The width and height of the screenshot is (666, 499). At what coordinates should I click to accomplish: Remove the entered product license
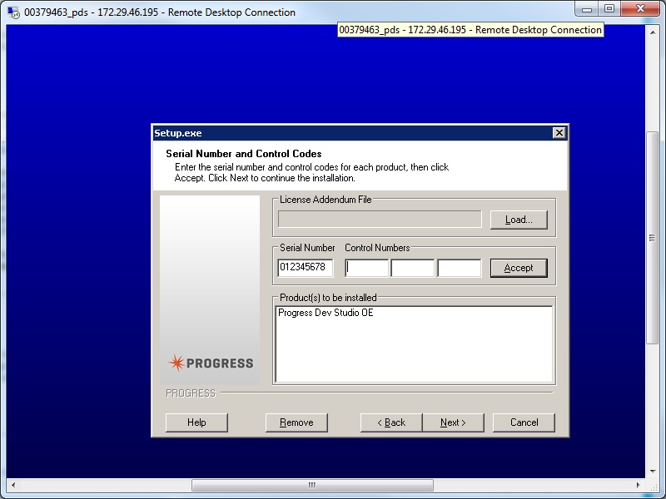coord(296,422)
